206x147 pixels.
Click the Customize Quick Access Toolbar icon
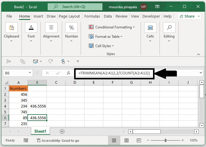[x=78, y=61]
